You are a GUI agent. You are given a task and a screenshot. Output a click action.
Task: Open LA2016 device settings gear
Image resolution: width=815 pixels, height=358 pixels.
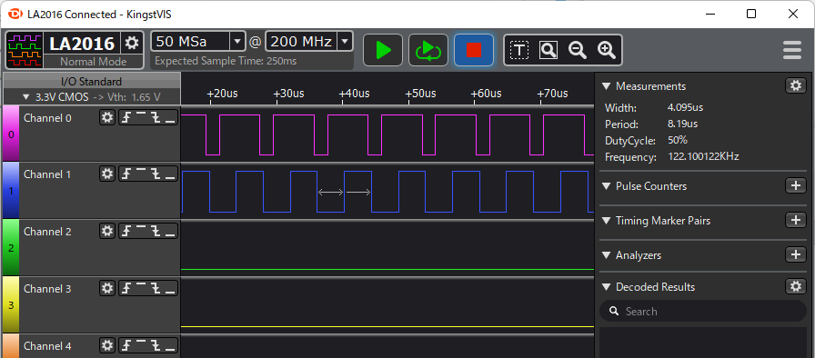[x=132, y=43]
